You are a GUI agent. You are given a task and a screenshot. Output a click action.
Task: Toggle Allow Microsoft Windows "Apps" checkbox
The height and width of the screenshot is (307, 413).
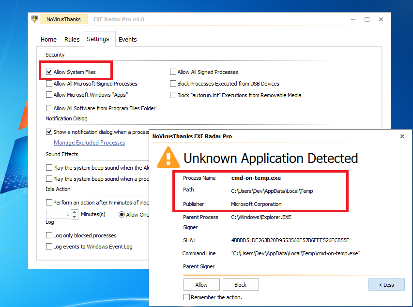coord(49,94)
